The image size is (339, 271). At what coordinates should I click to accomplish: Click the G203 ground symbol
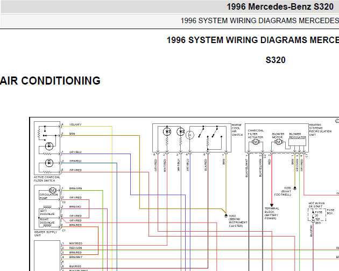295,188
